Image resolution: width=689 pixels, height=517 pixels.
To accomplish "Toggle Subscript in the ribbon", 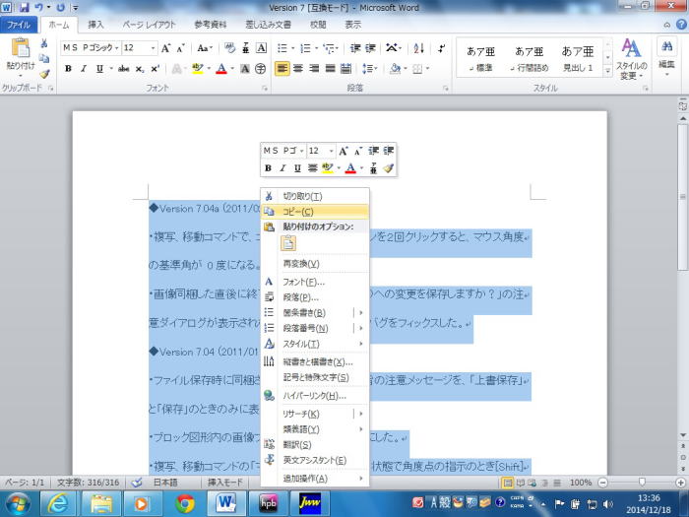I will tap(140, 69).
